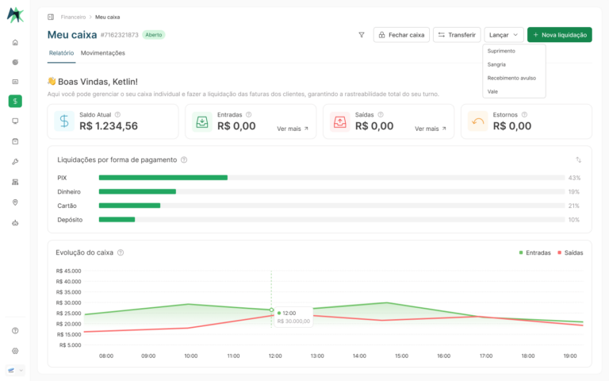This screenshot has height=381, width=609.
Task: Toggle the Entradas legend series
Action: 534,252
